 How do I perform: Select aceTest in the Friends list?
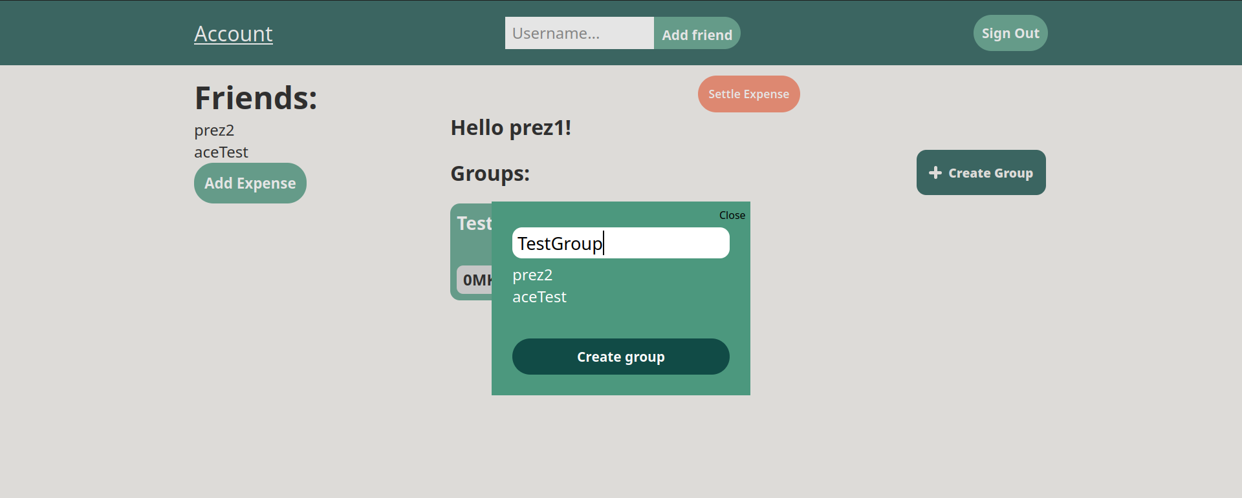[221, 152]
